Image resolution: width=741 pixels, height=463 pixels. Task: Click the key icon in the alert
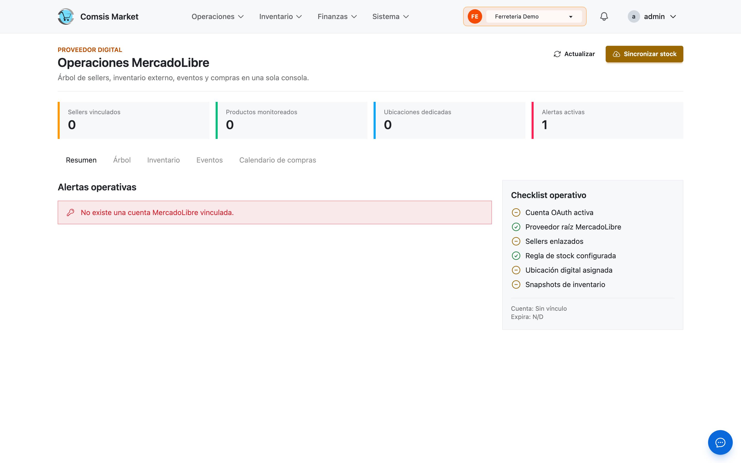coord(70,212)
